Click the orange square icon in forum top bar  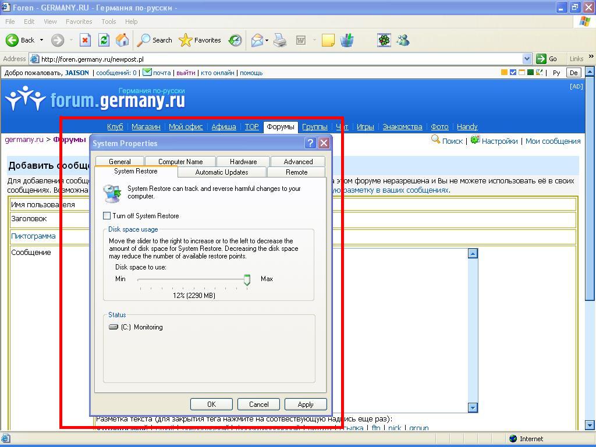505,72
